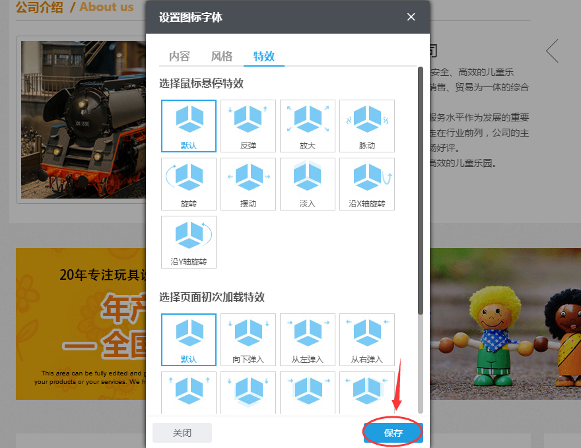Screen dimensions: 581x448
Task: Save settings with the 保存 button
Action: tap(392, 432)
